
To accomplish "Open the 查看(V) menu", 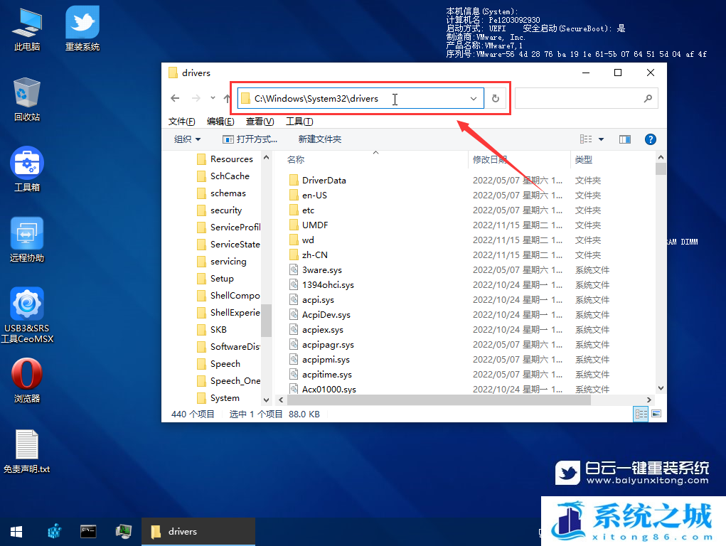I will (260, 122).
